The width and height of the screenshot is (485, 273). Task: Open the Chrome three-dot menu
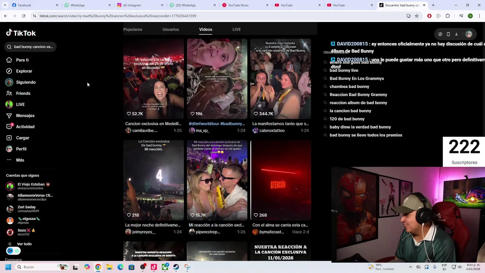(479, 16)
